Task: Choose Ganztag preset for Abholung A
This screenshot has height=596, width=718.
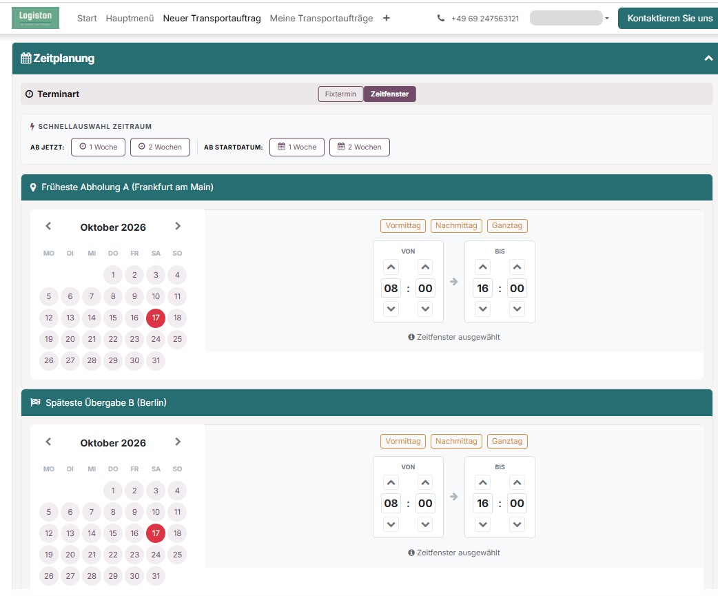Action: [507, 226]
